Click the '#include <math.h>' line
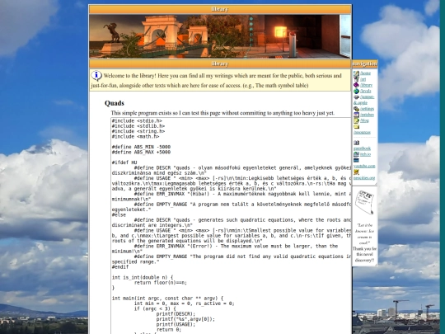The height and width of the screenshot is (334, 445). pos(135,136)
